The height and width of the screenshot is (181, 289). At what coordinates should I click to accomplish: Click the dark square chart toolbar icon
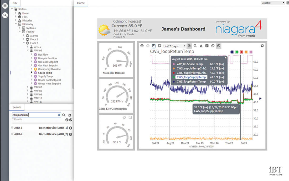click(x=207, y=46)
